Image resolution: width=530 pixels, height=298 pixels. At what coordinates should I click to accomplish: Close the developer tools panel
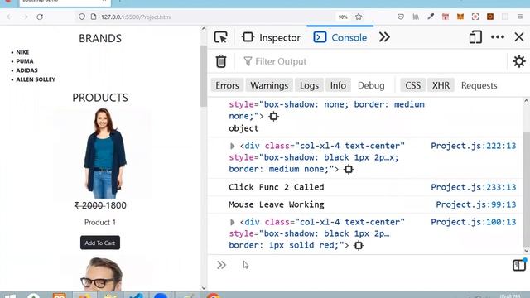click(x=519, y=36)
